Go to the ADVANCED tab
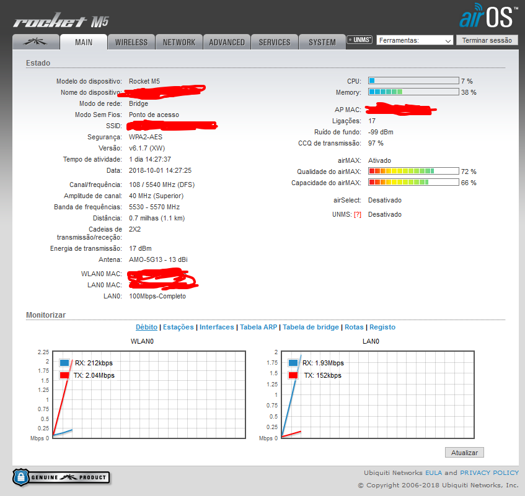Viewport: 525px width, 496px height. tap(227, 42)
